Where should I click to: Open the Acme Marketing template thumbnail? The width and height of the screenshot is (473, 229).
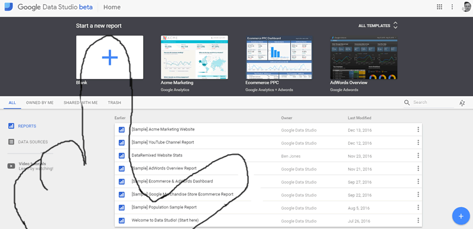click(x=195, y=57)
